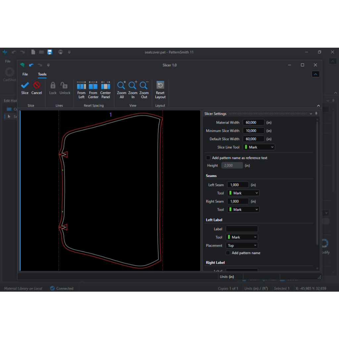Select the Center Panel spacing icon

[x=106, y=86]
